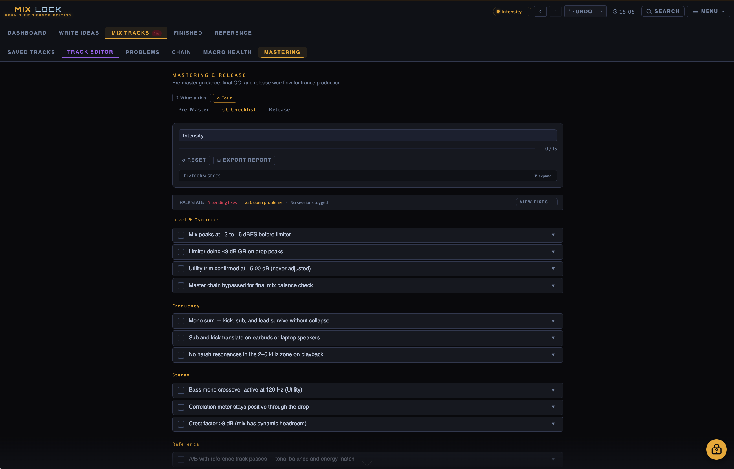Open Search with the magnifier button
The height and width of the screenshot is (469, 734).
pyautogui.click(x=663, y=12)
